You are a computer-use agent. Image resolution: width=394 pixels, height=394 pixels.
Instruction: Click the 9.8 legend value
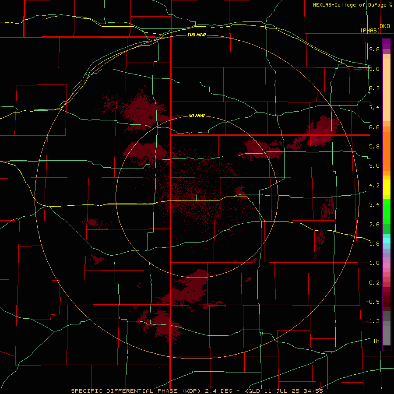(374, 49)
